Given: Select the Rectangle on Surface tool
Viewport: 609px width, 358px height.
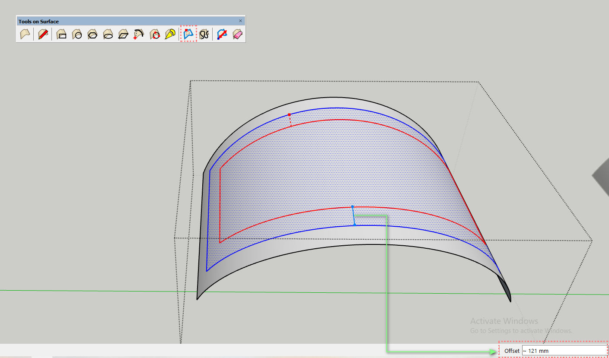Looking at the screenshot, I should tap(61, 35).
